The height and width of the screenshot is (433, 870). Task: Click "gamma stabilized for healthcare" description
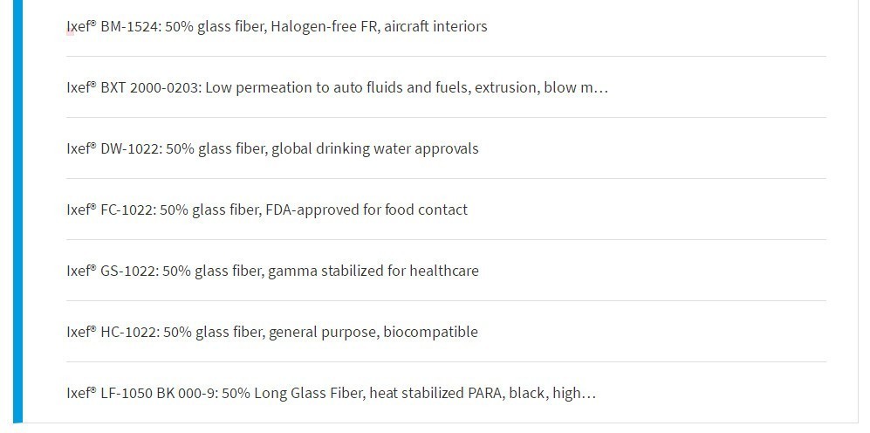click(x=373, y=271)
